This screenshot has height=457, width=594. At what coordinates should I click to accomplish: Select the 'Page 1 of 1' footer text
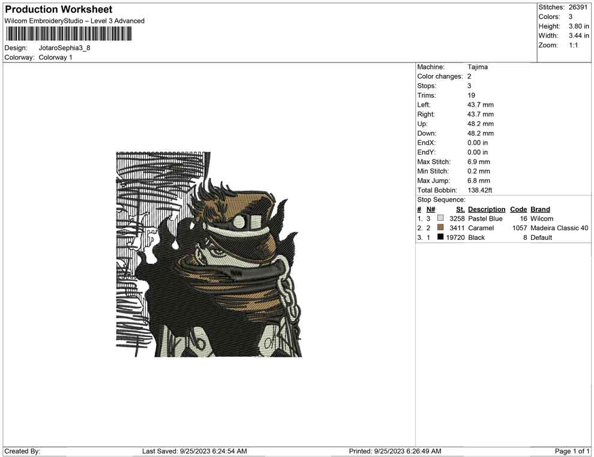click(x=572, y=451)
